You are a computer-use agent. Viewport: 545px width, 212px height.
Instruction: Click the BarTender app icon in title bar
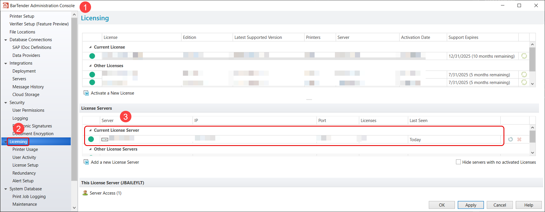(x=5, y=5)
